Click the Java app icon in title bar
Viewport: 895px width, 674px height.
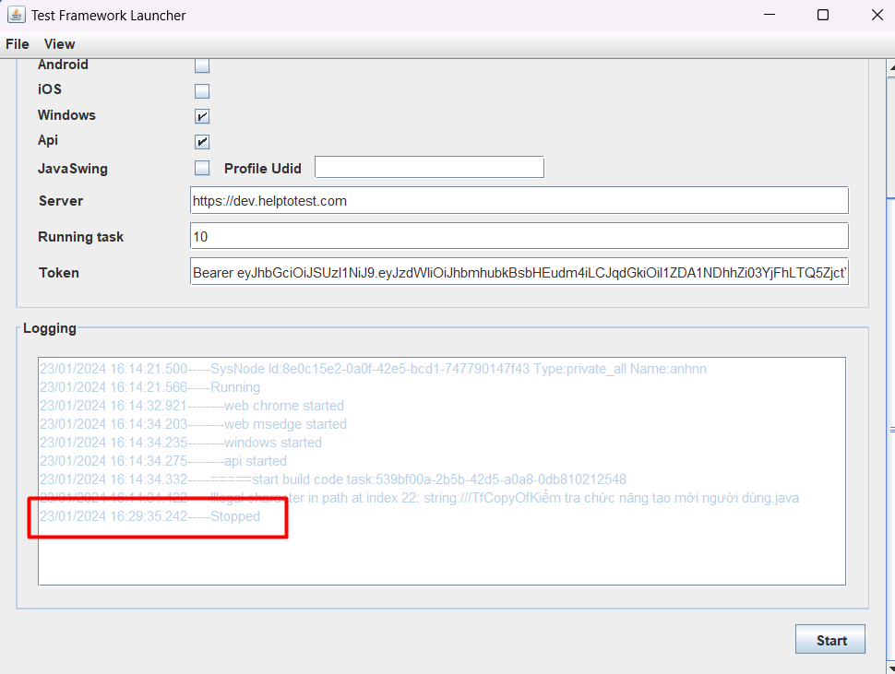[16, 15]
